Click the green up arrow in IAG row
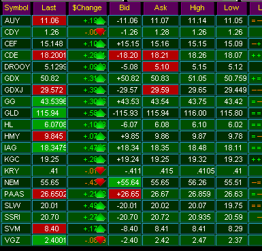The height and width of the screenshot is (251, 262). pos(101,148)
